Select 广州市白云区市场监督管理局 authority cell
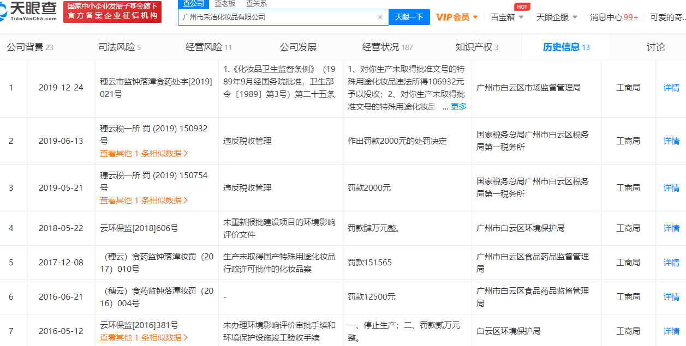This screenshot has height=346, width=686. pos(528,88)
